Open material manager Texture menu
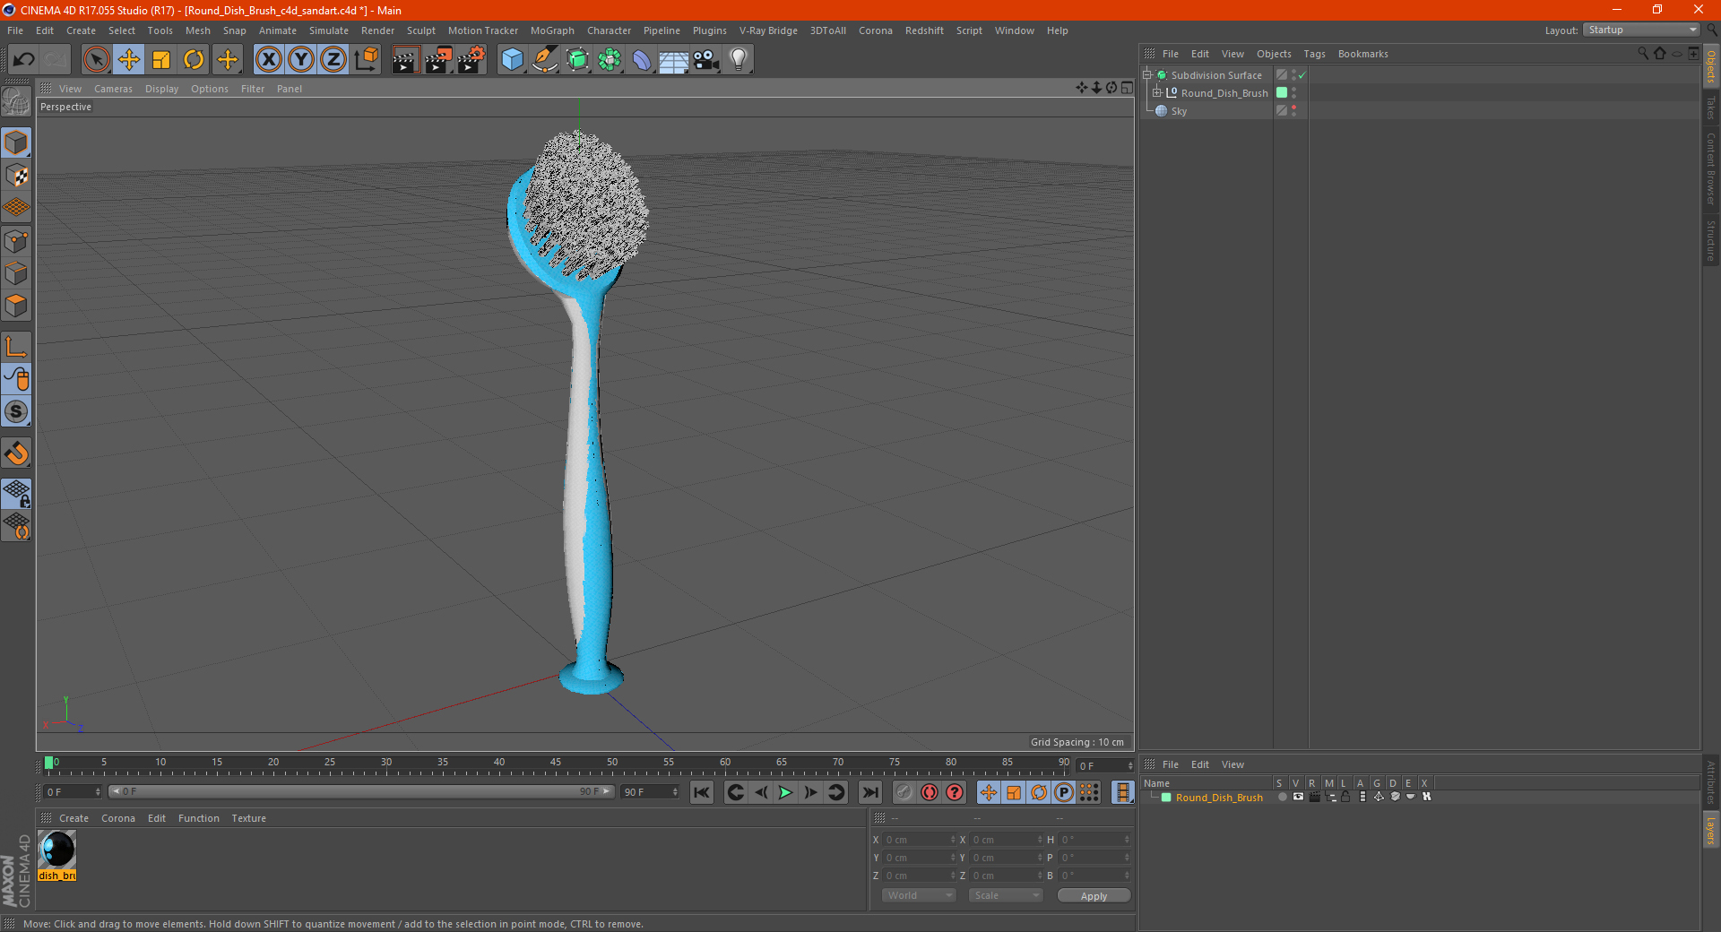The height and width of the screenshot is (932, 1721). point(248,818)
